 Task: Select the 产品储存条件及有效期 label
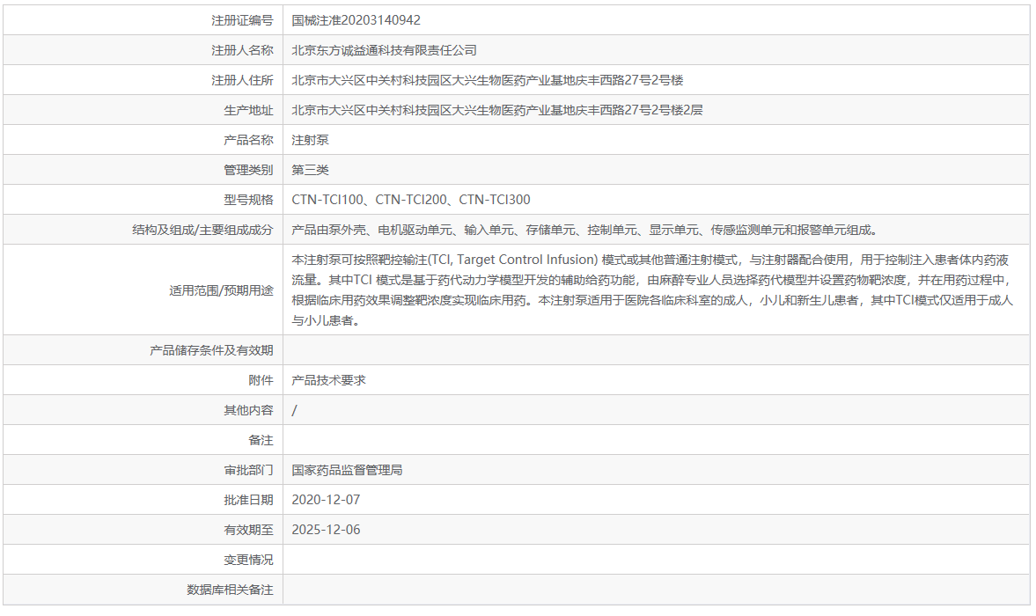click(x=210, y=350)
